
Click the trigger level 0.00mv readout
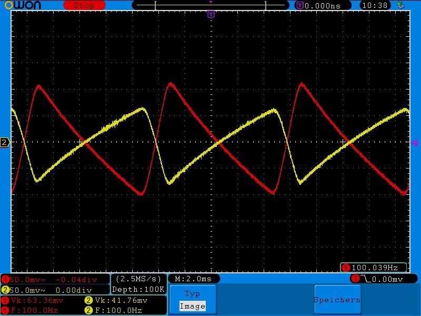click(387, 279)
